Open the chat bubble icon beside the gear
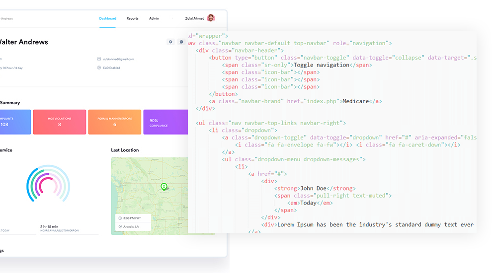This screenshot has width=492, height=273. click(x=181, y=42)
